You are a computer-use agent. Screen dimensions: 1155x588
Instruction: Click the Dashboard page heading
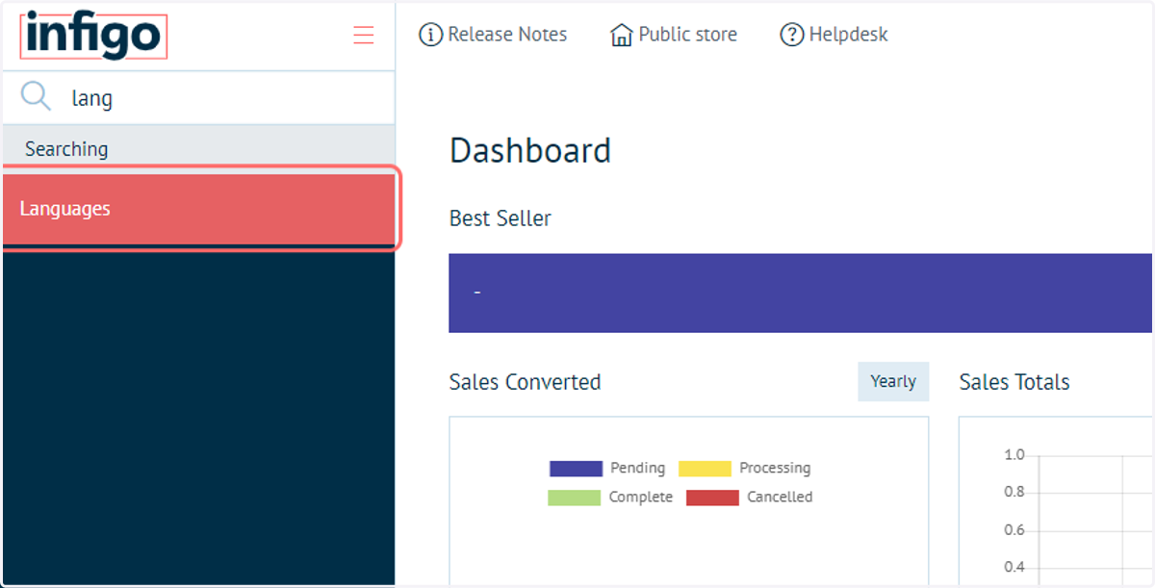(530, 151)
